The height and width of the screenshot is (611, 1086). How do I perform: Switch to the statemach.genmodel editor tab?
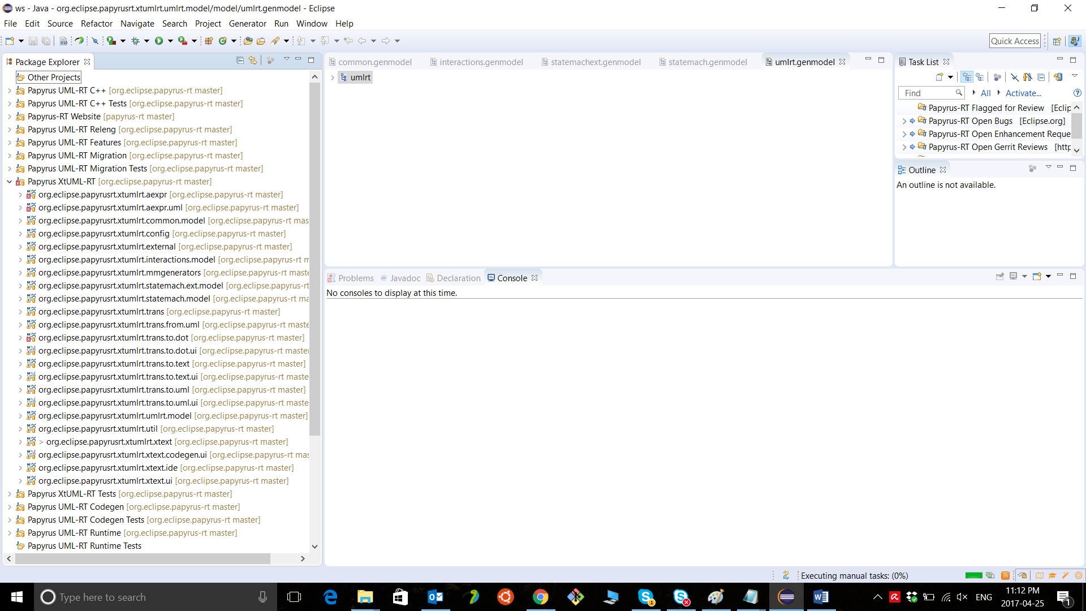[x=703, y=62]
